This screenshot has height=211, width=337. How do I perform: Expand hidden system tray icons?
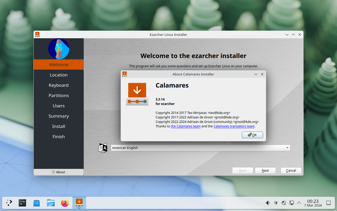(299, 203)
